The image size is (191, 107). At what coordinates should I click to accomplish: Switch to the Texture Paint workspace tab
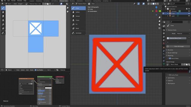click(x=64, y=1)
